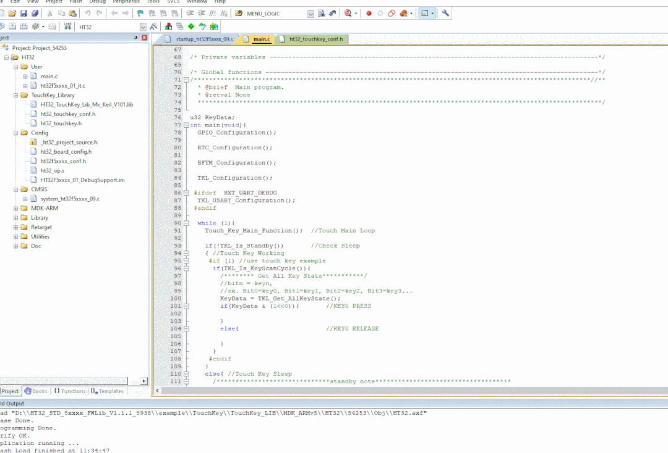Open Manage Run-Time Environment green diamond icon

click(x=191, y=27)
